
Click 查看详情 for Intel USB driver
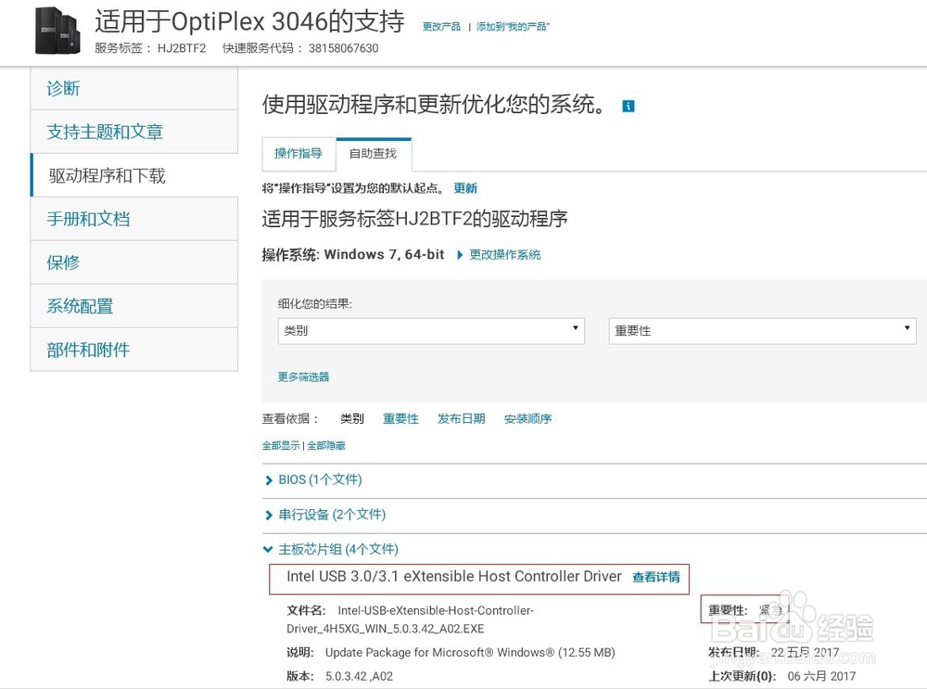point(656,577)
